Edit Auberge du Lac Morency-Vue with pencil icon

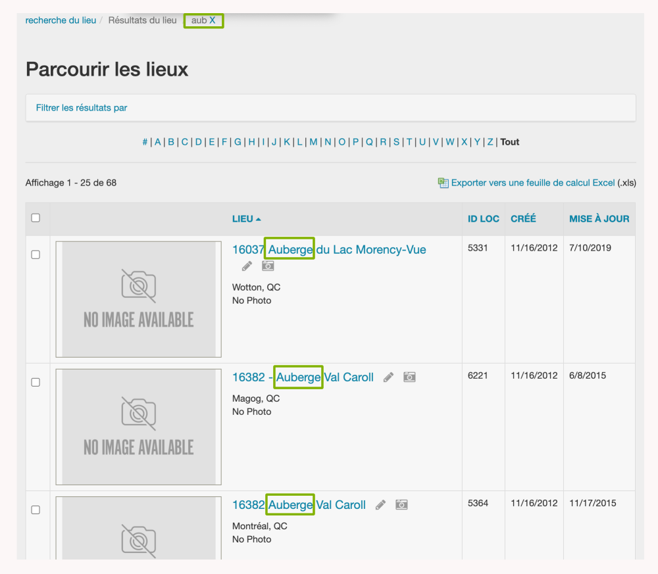pos(247,266)
